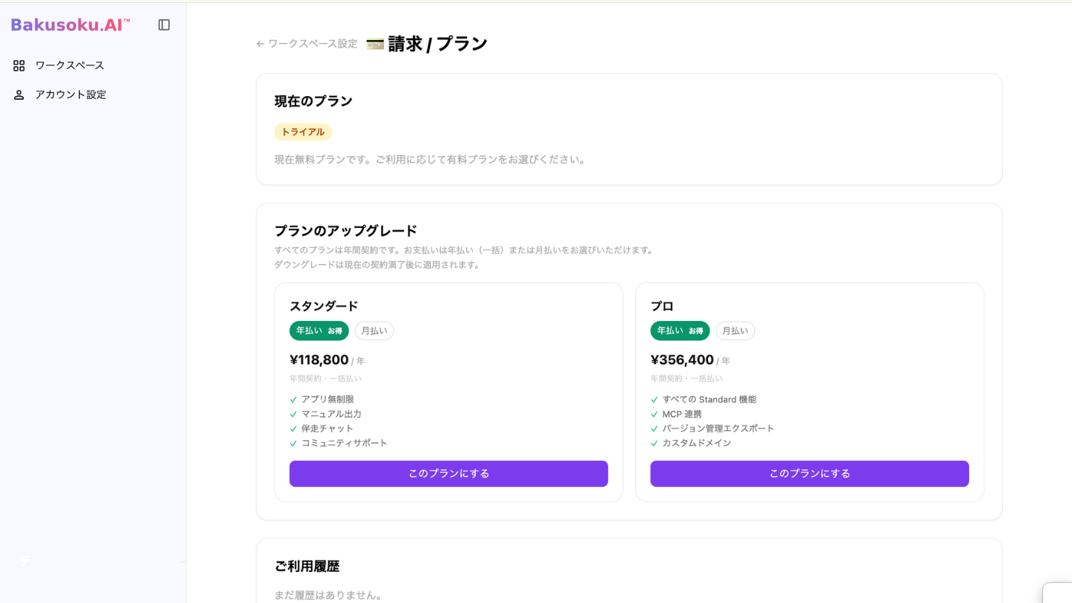Click the faint icon at sidebar bottom
Image resolution: width=1072 pixels, height=603 pixels.
[x=25, y=561]
